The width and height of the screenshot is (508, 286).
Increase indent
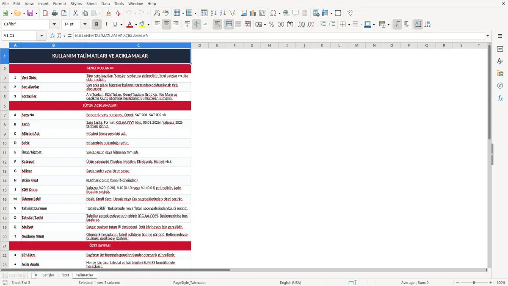coord(323,25)
